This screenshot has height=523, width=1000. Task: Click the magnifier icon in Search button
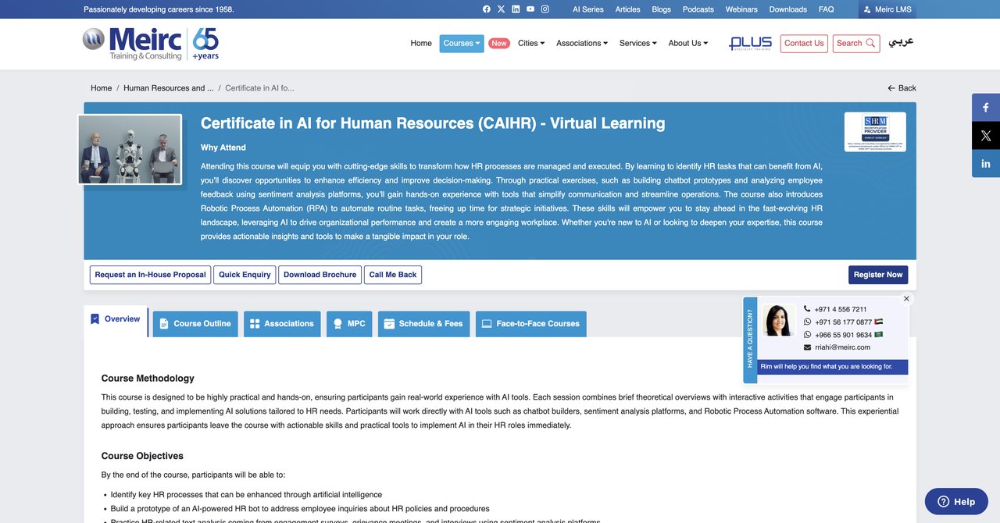870,44
